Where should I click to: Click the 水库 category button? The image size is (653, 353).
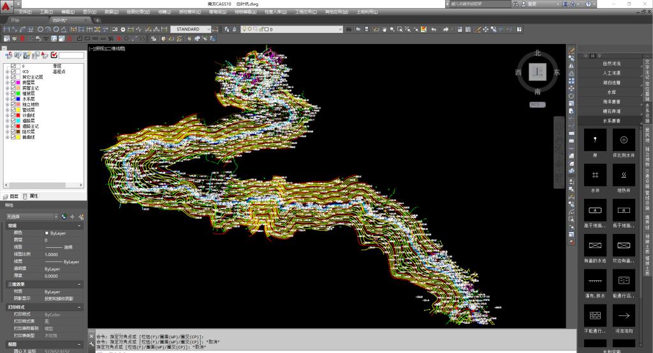coord(612,92)
